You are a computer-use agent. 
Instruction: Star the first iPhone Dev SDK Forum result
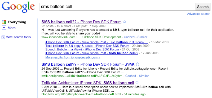124,22
